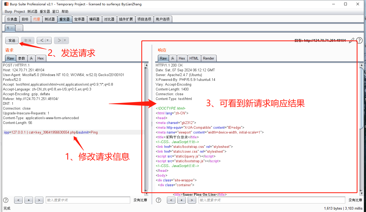This screenshot has width=366, height=212.
Task: Open the Repeater help question-mark icon
Action: [x=359, y=40]
